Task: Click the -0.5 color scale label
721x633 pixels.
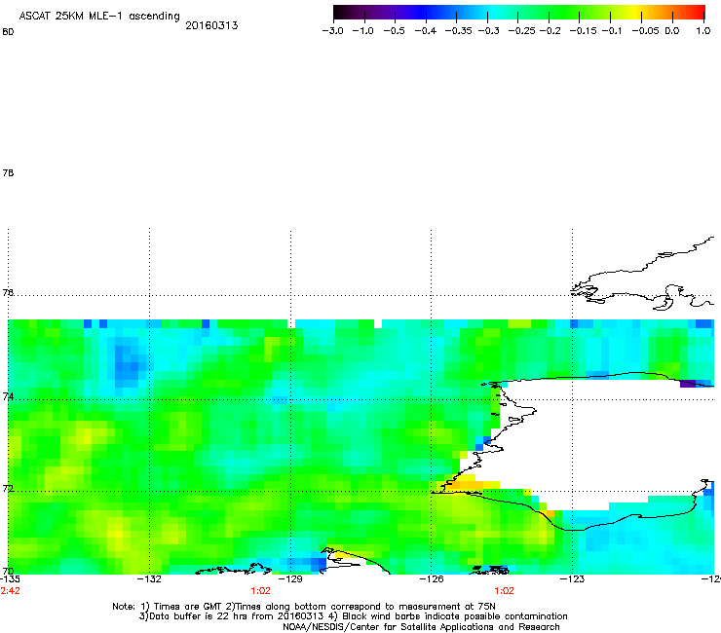Action: [x=394, y=31]
